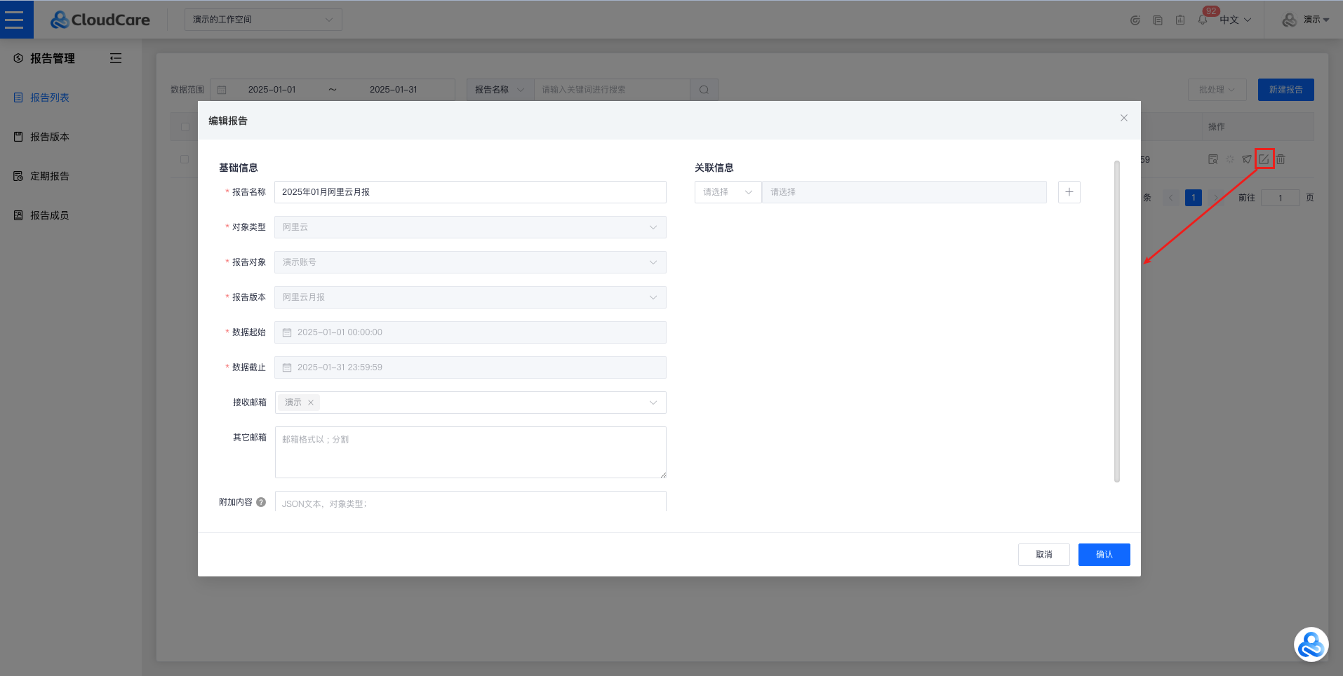Open the hamburger menu at top left
This screenshot has height=676, width=1343.
pos(15,20)
